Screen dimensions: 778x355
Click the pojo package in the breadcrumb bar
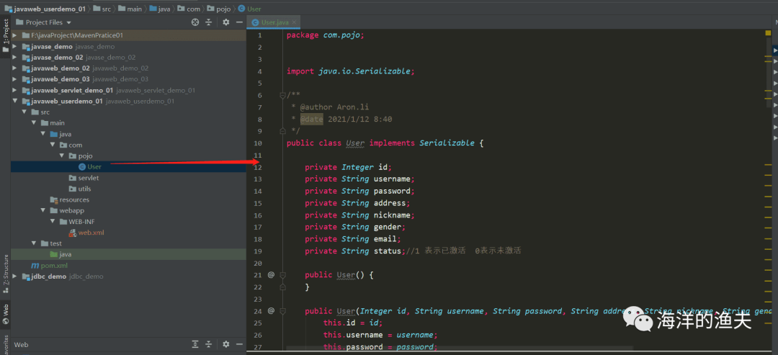pyautogui.click(x=219, y=9)
